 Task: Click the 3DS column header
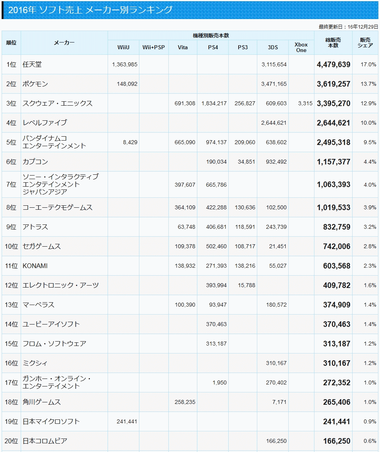point(273,47)
